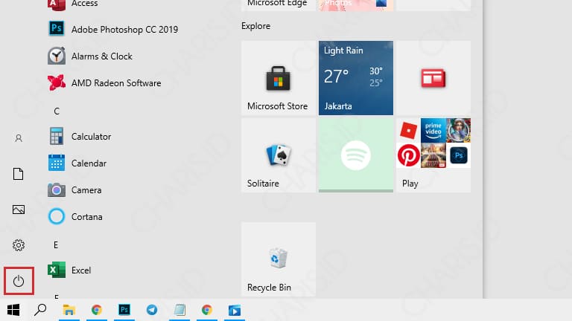Image resolution: width=572 pixels, height=321 pixels.
Task: Open the Calendar app
Action: 77,163
